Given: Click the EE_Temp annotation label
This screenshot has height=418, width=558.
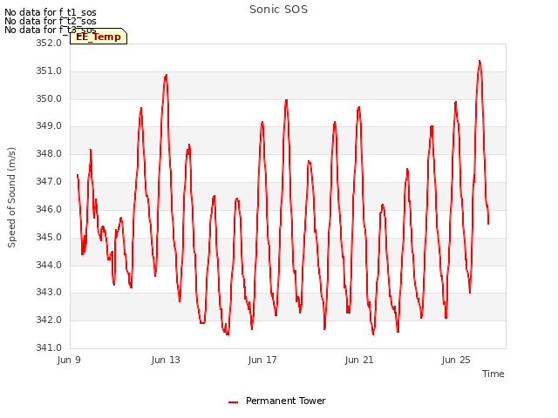Looking at the screenshot, I should tap(99, 37).
